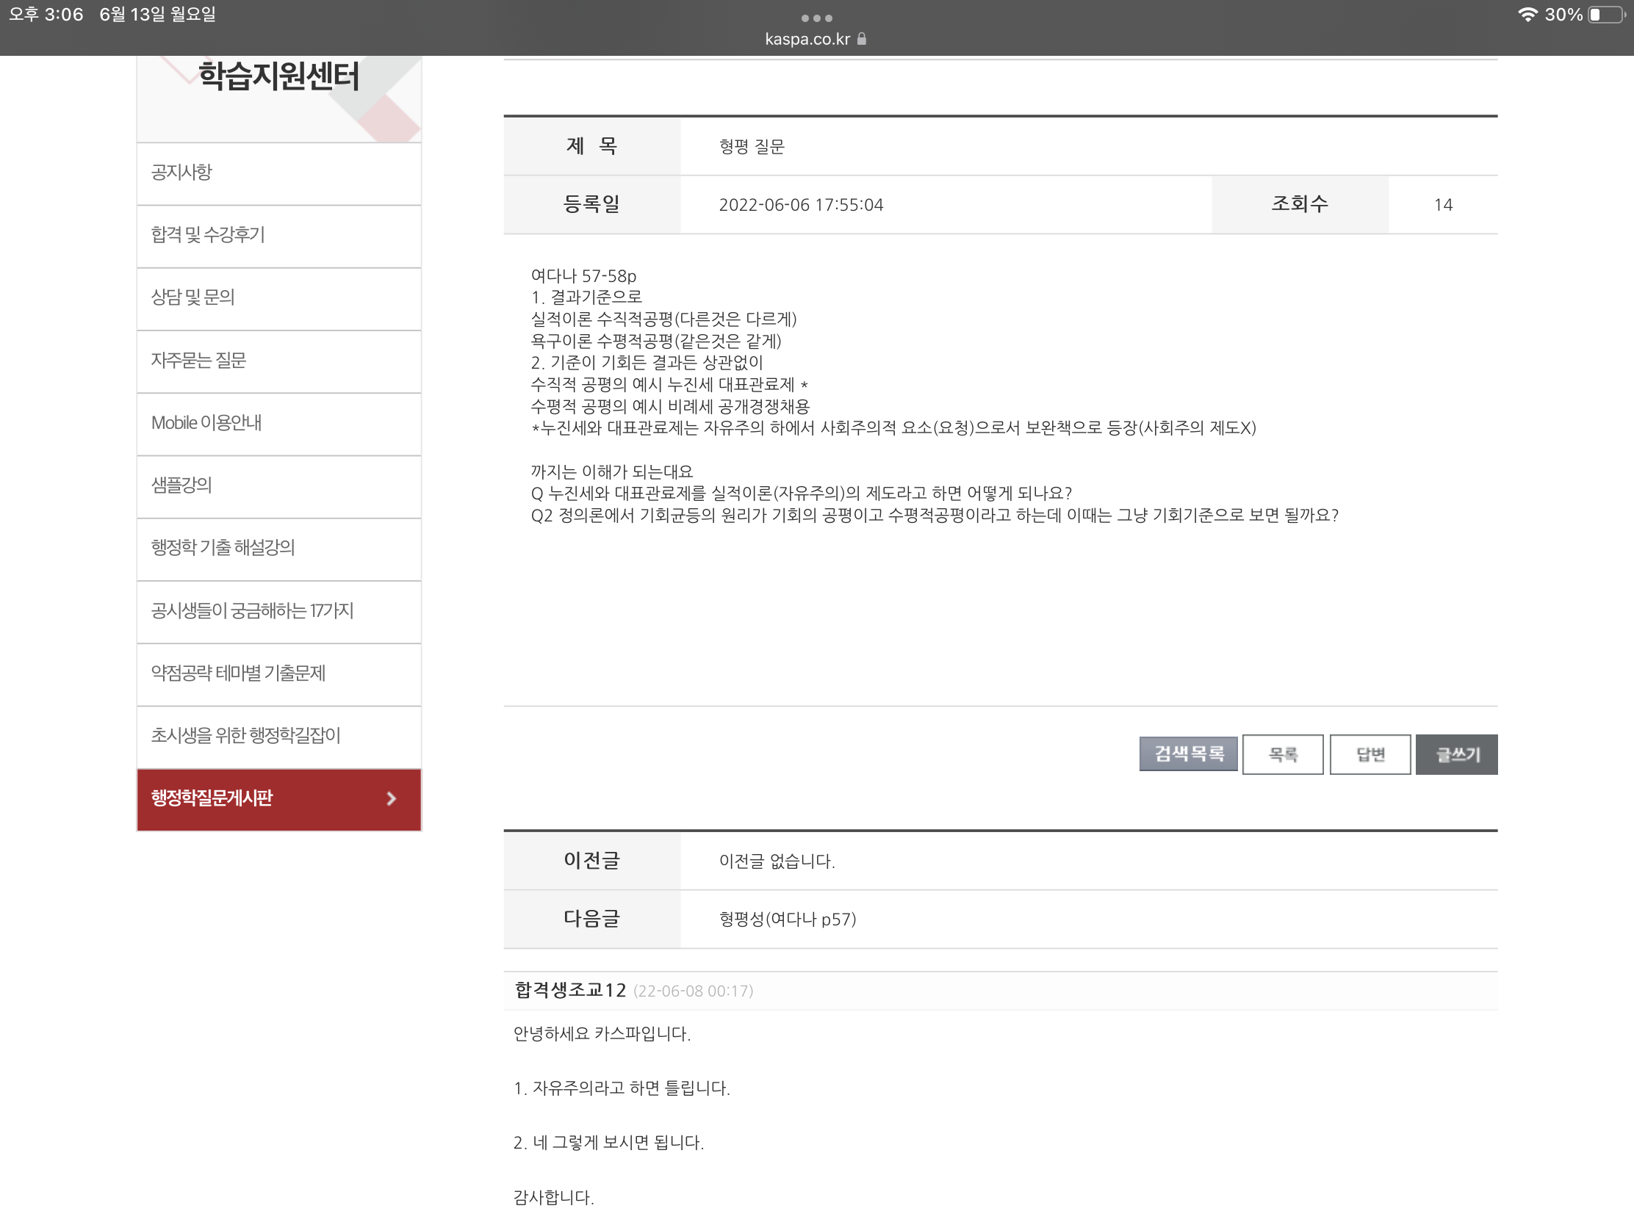Click the 답변 reply button
Screen dimensions: 1634x1225
tap(1370, 754)
